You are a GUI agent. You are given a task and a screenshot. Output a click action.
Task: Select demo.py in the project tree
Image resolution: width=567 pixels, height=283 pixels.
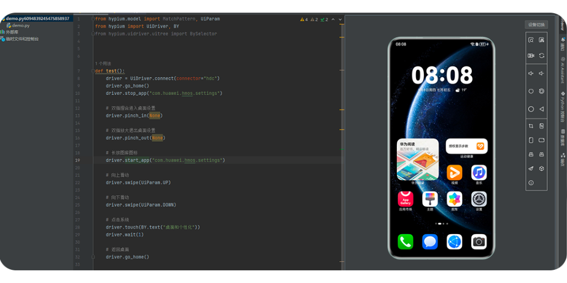[21, 25]
